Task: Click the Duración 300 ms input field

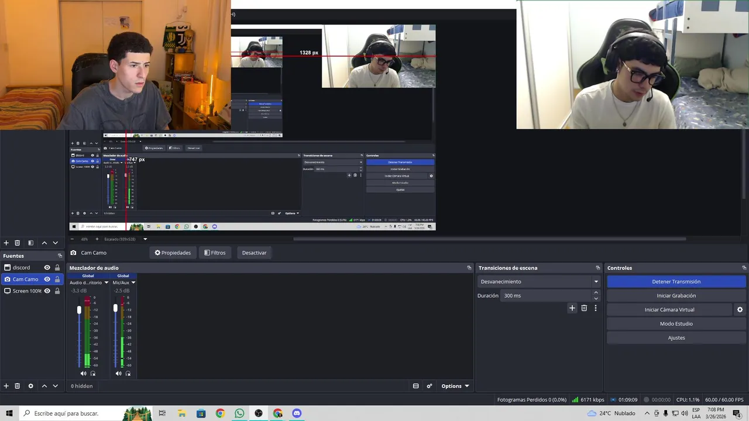Action: click(x=545, y=296)
